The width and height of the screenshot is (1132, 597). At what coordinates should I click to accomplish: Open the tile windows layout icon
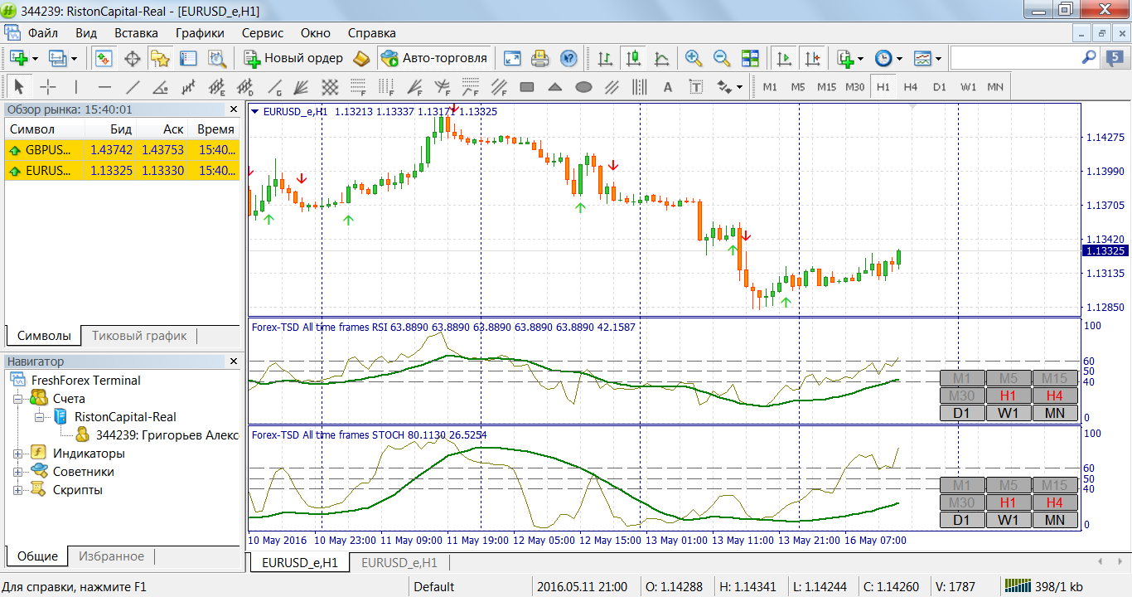pos(750,58)
